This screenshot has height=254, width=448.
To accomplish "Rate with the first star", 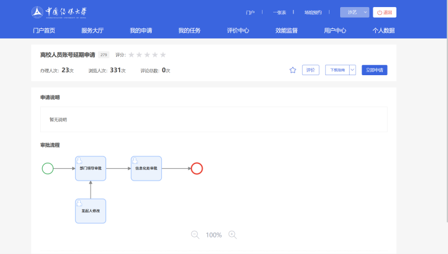I will point(132,55).
